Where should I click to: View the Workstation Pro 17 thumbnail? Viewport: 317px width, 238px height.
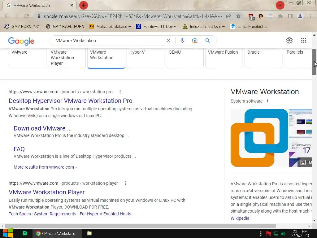pyautogui.click(x=300, y=152)
